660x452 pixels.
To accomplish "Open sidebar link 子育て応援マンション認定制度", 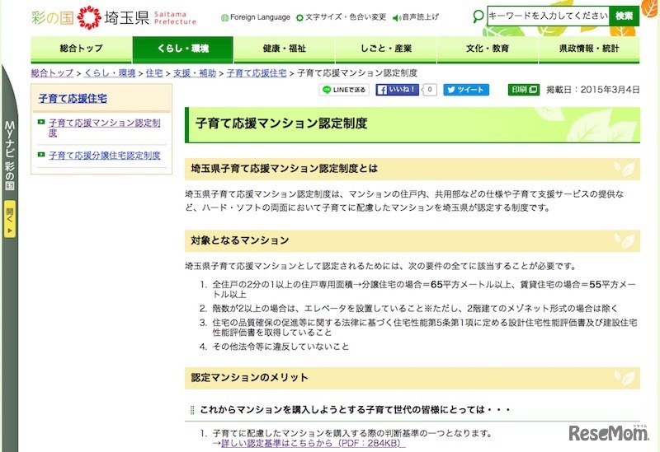I will [x=105, y=128].
